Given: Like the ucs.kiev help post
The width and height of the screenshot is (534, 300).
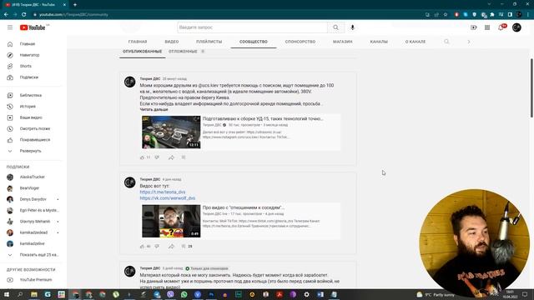Looking at the screenshot, I should pyautogui.click(x=142, y=157).
